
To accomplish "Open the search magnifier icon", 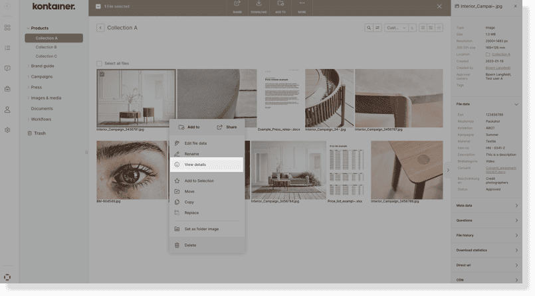I will 369,28.
